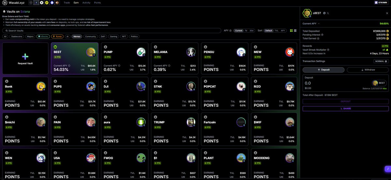
Task: Filter vaults by Memes category
Action: pos(77,37)
